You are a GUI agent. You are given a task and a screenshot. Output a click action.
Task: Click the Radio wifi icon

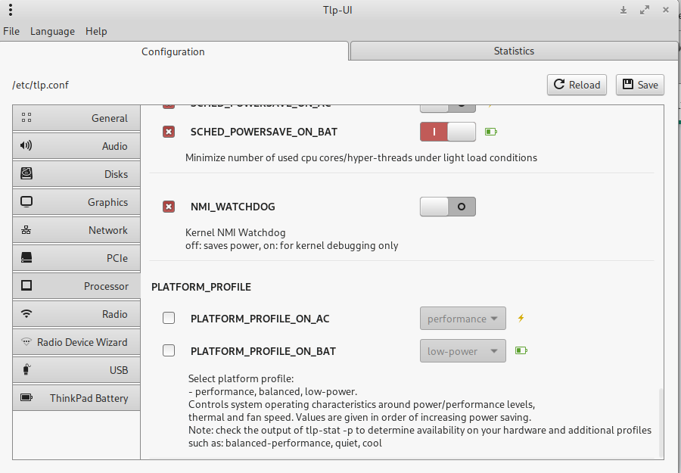(x=26, y=313)
